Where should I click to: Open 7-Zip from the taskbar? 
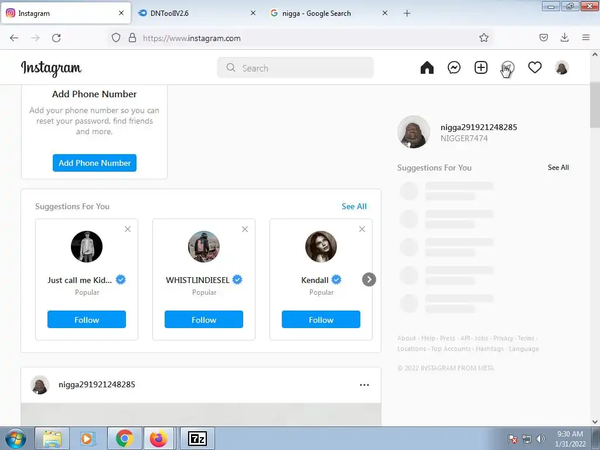[x=197, y=438]
